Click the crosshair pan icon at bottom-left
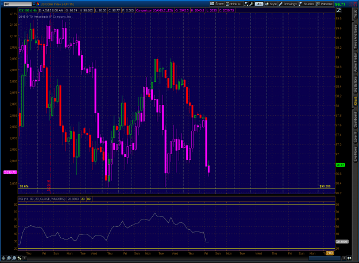Viewport: 359px width, 263px height. [3, 258]
